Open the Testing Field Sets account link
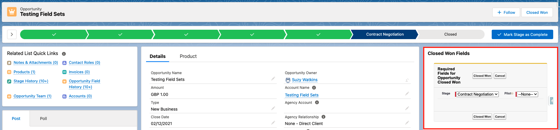Screen dimensions: 560x130 [302, 95]
